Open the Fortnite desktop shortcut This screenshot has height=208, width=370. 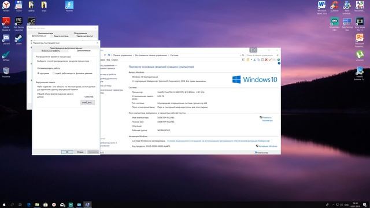pyautogui.click(x=69, y=6)
